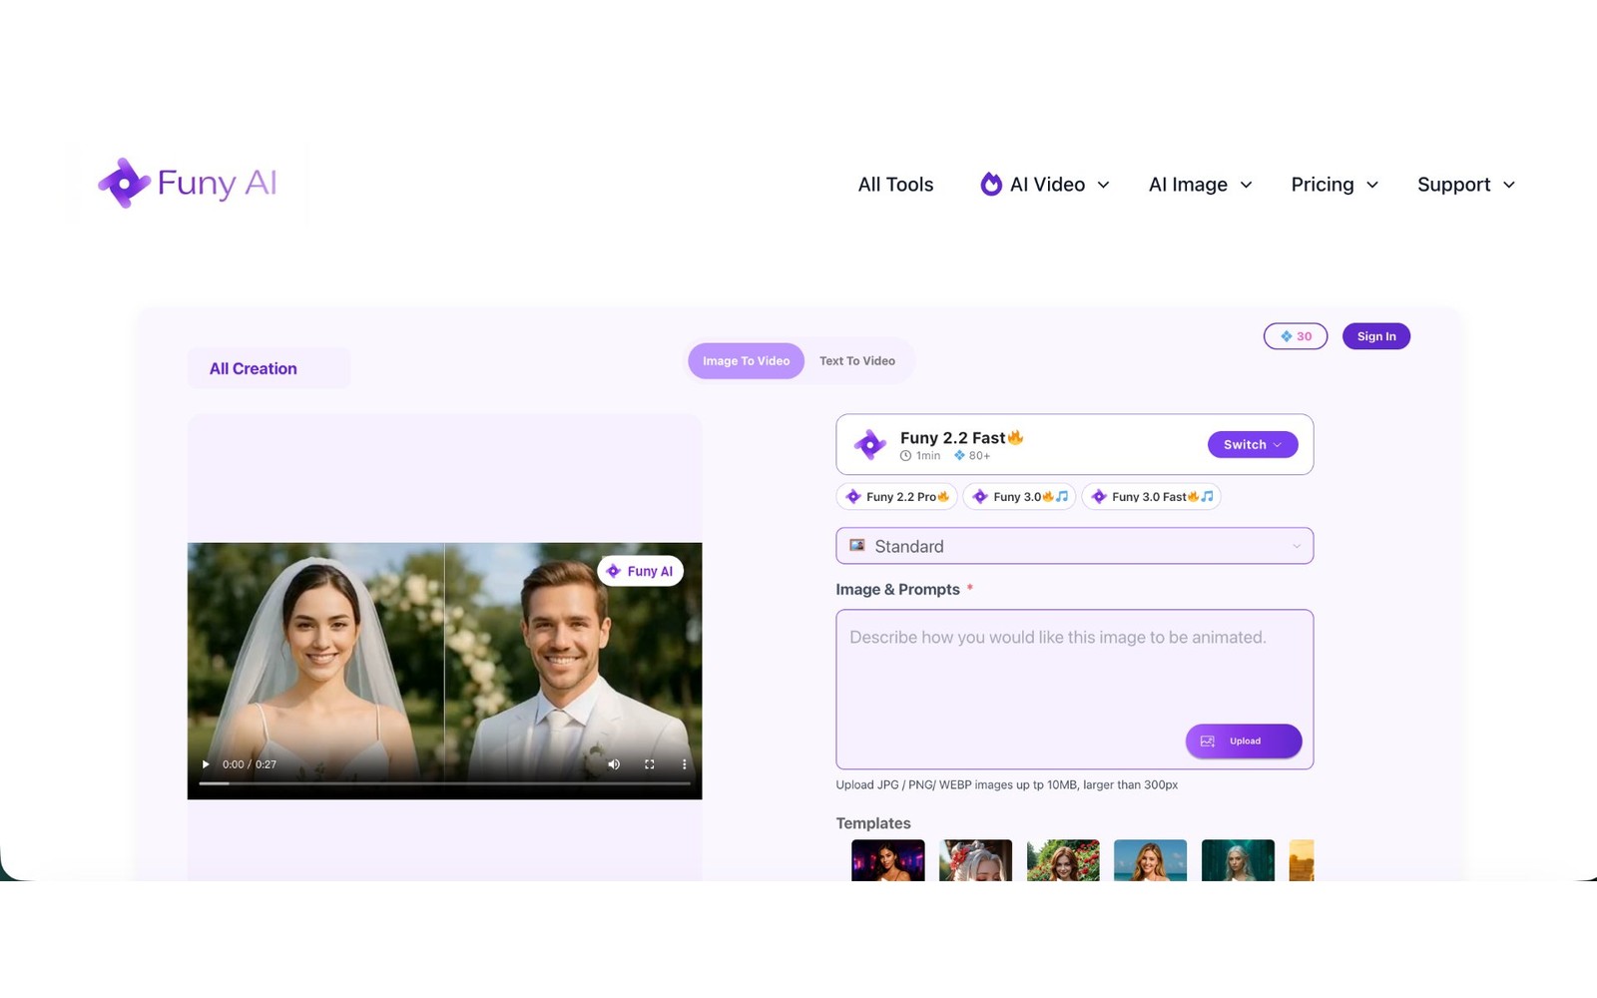Click the Funy AI logo
Image resolution: width=1597 pixels, height=998 pixels.
tap(188, 184)
